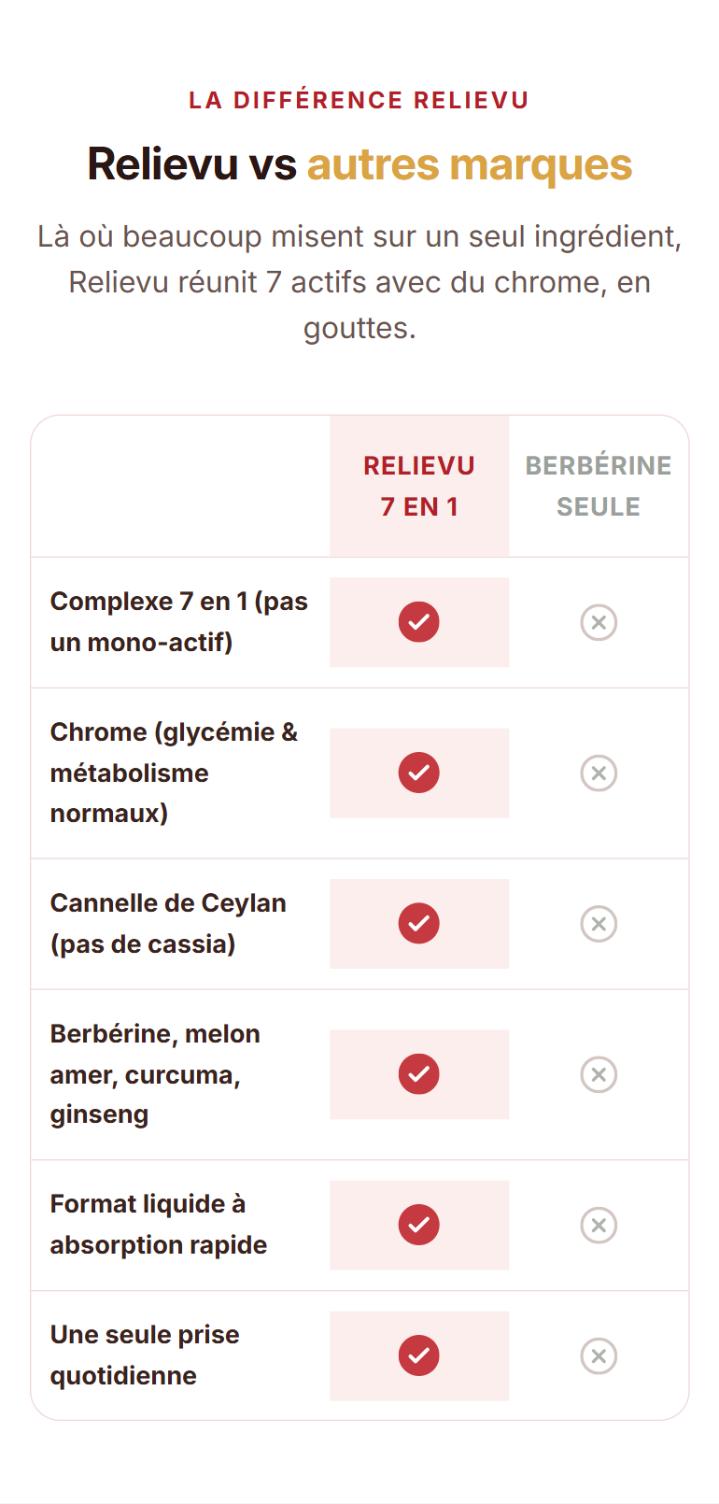The height and width of the screenshot is (1504, 719).
Task: Click the 'Relievu vs' heading text
Action: (x=191, y=164)
